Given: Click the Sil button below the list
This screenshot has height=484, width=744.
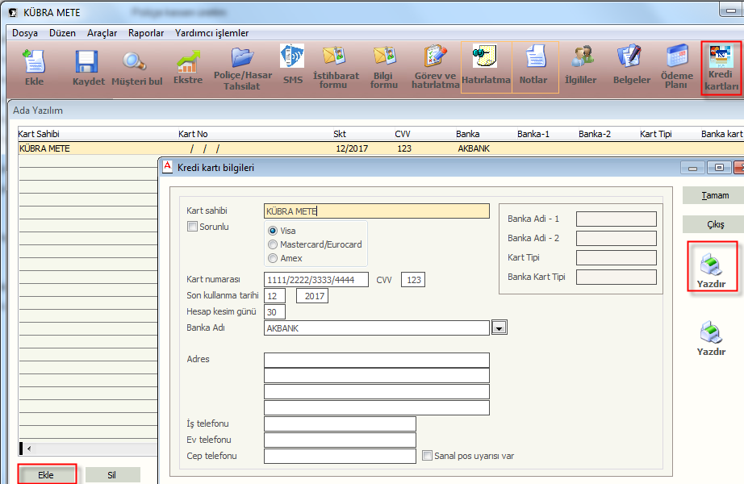Looking at the screenshot, I should click(112, 475).
